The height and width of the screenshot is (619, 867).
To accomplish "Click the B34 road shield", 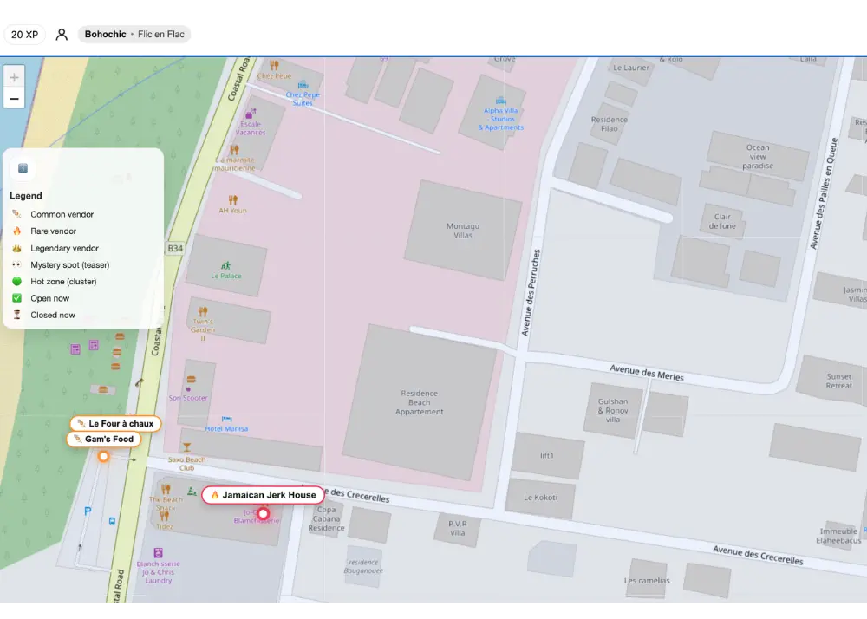I will point(175,248).
